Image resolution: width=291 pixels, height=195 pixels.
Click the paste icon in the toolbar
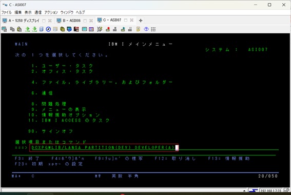[x=19, y=29]
